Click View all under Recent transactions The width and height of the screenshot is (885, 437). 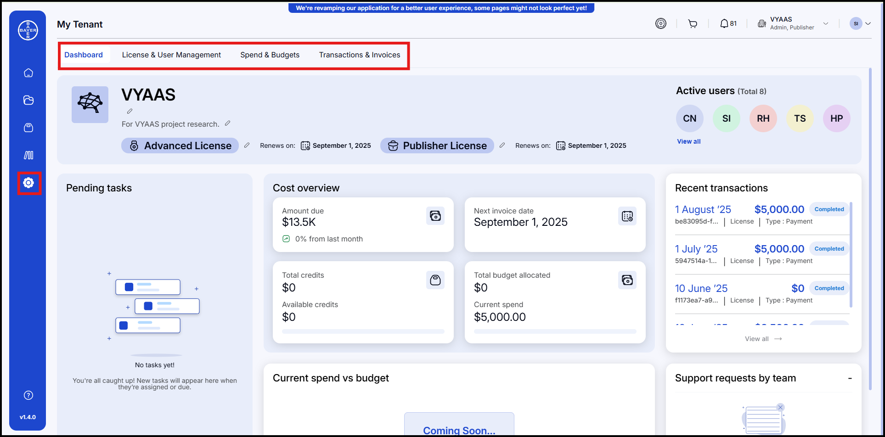tap(763, 339)
